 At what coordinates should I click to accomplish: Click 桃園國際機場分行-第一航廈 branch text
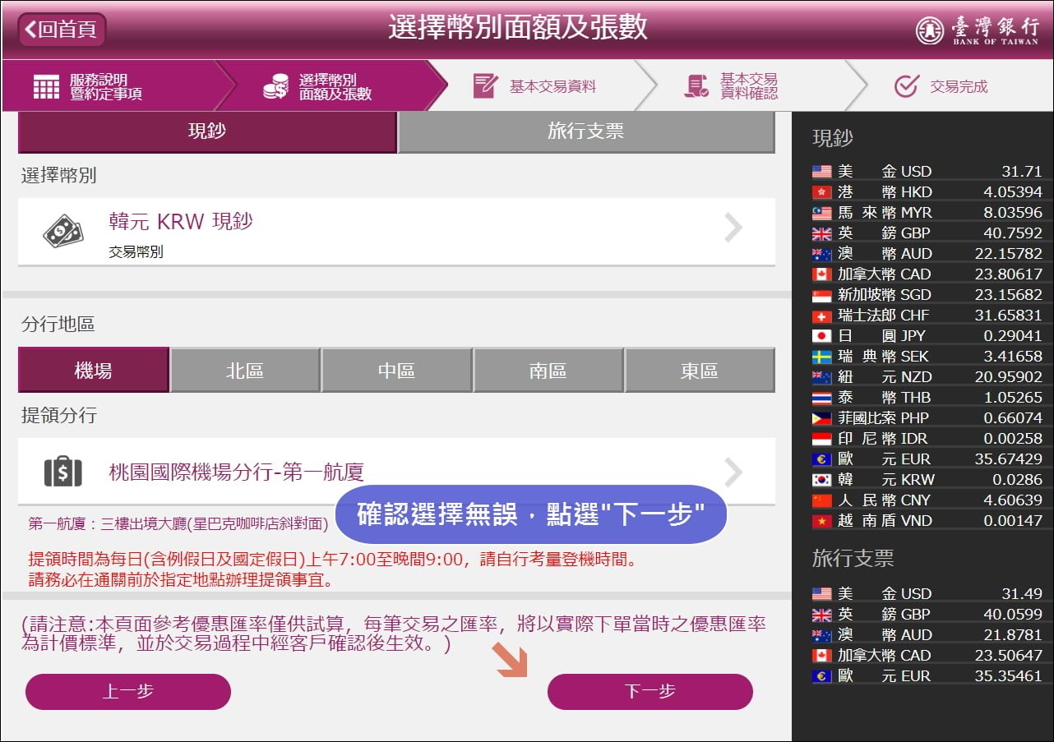(237, 472)
